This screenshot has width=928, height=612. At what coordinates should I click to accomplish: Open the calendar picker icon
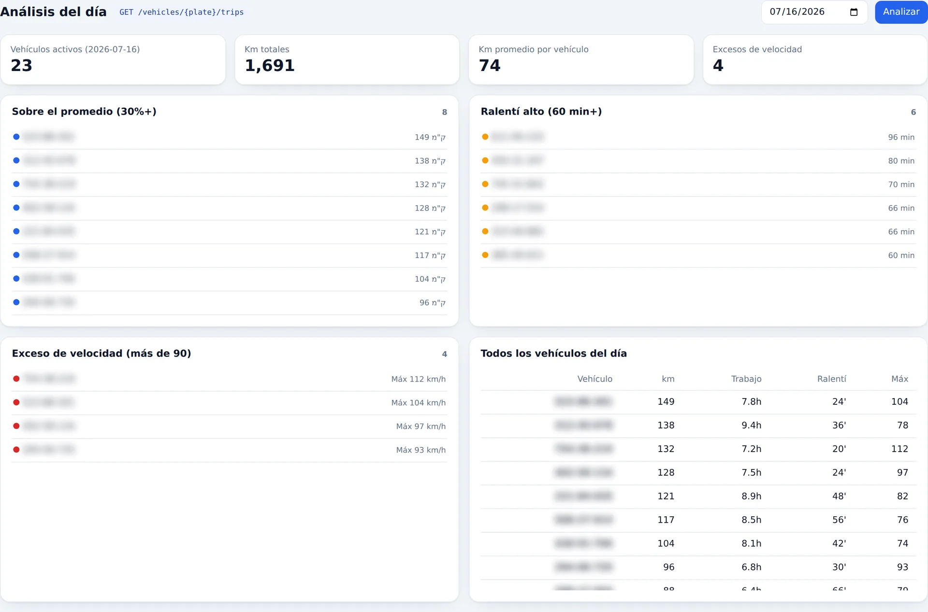[854, 12]
